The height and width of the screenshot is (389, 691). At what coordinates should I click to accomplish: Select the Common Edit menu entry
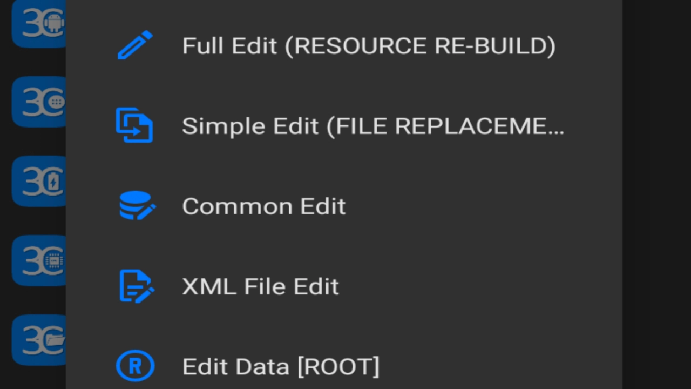(263, 206)
